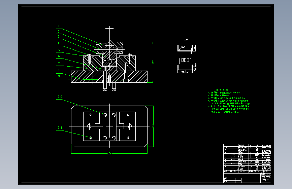292x189 pixels.
Task: Select the 256 width dimension text
Action: click(x=109, y=153)
